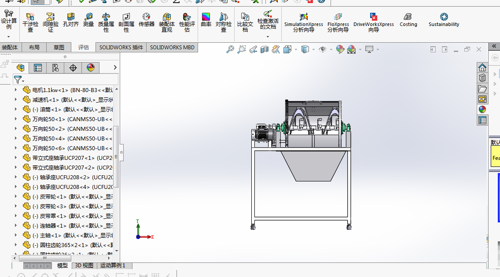Switch to 布局 (Layout) tab
Image resolution: width=500 pixels, height=277 pixels.
(x=34, y=47)
